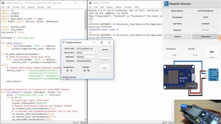Viewport: 221px width, 124px height.
Task: Click the Temperature label in the dialog
Action: click(68, 67)
